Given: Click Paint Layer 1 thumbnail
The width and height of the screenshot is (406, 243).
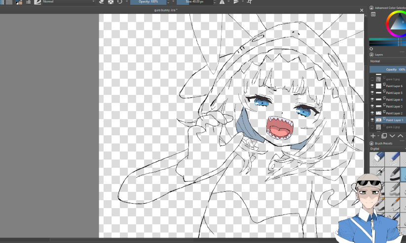Looking at the screenshot, I should click(x=378, y=120).
